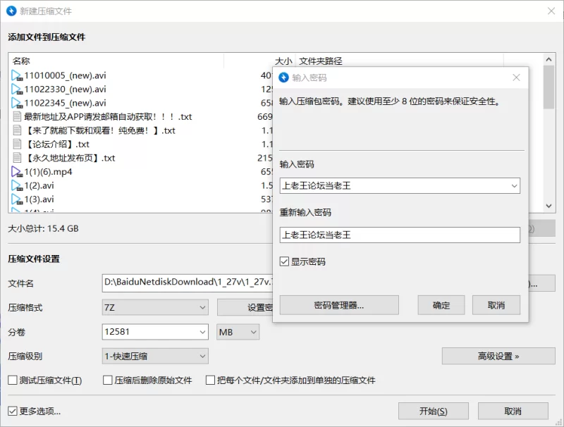Click the text file icon of 【永久地址发布页】.txt
This screenshot has height=427, width=564.
[x=17, y=158]
